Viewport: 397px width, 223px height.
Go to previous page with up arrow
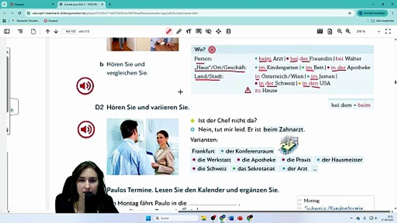47,31
